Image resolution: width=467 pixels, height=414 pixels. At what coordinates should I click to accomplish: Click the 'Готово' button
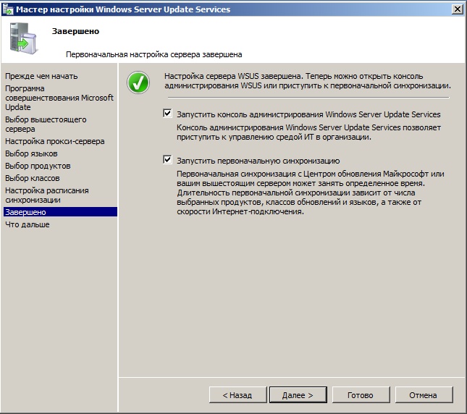pos(361,395)
